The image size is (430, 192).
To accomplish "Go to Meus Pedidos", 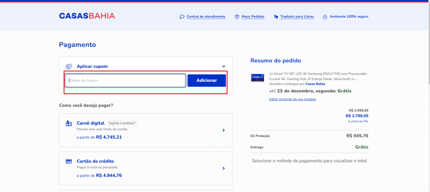I will 253,17.
